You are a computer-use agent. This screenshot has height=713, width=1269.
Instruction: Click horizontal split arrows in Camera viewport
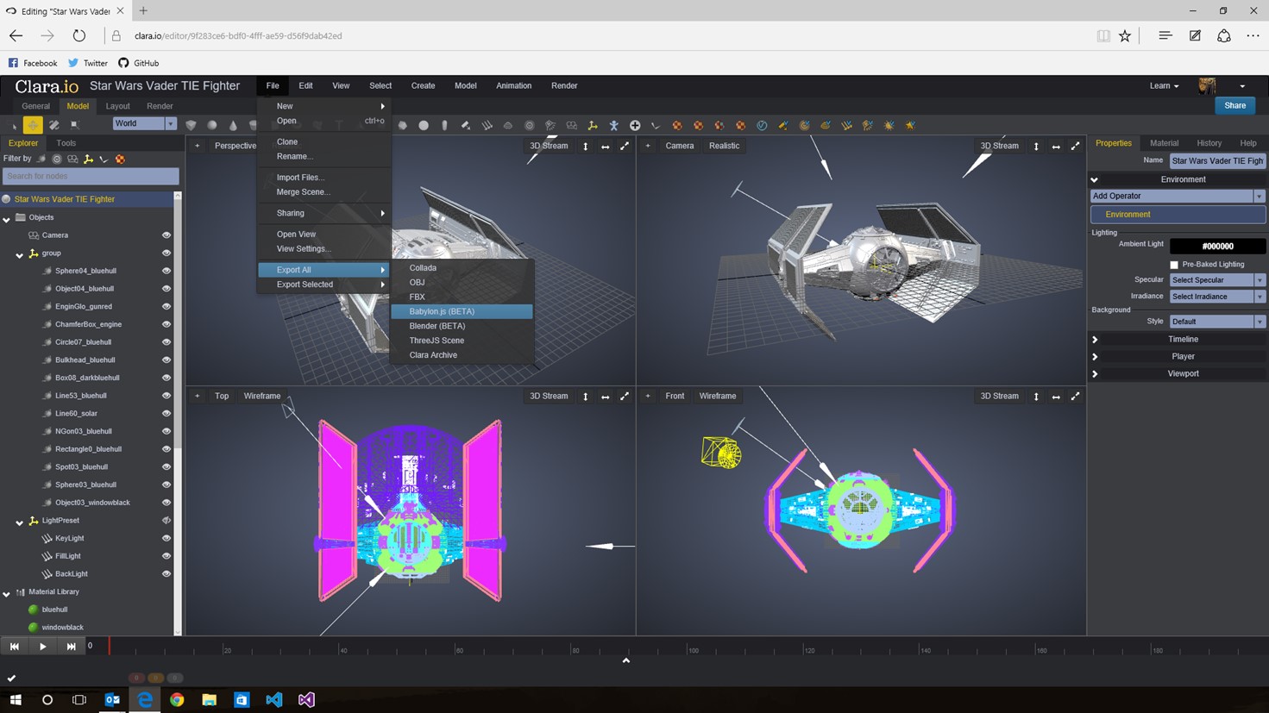1056,147
